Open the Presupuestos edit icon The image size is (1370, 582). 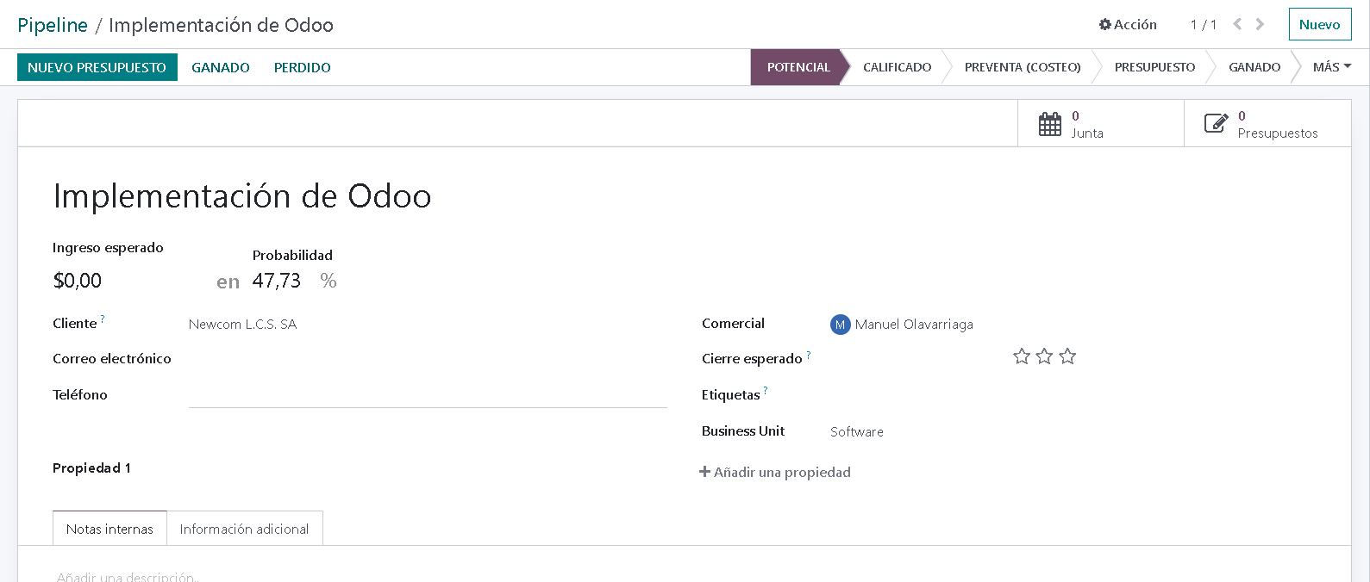point(1216,124)
